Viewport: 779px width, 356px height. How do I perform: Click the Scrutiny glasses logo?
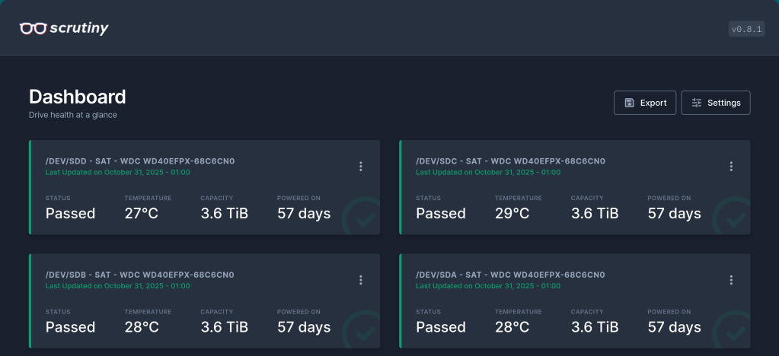[x=33, y=29]
